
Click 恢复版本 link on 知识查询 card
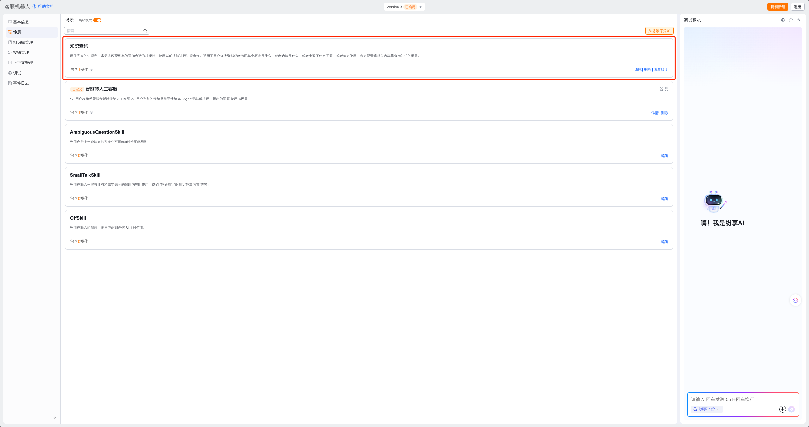[x=661, y=70]
